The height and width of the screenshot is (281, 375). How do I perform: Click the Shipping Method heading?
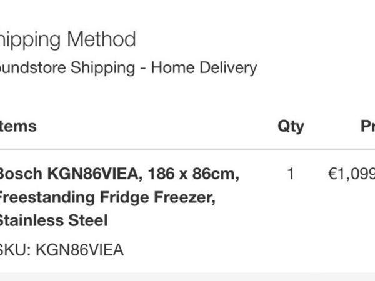[x=68, y=40]
